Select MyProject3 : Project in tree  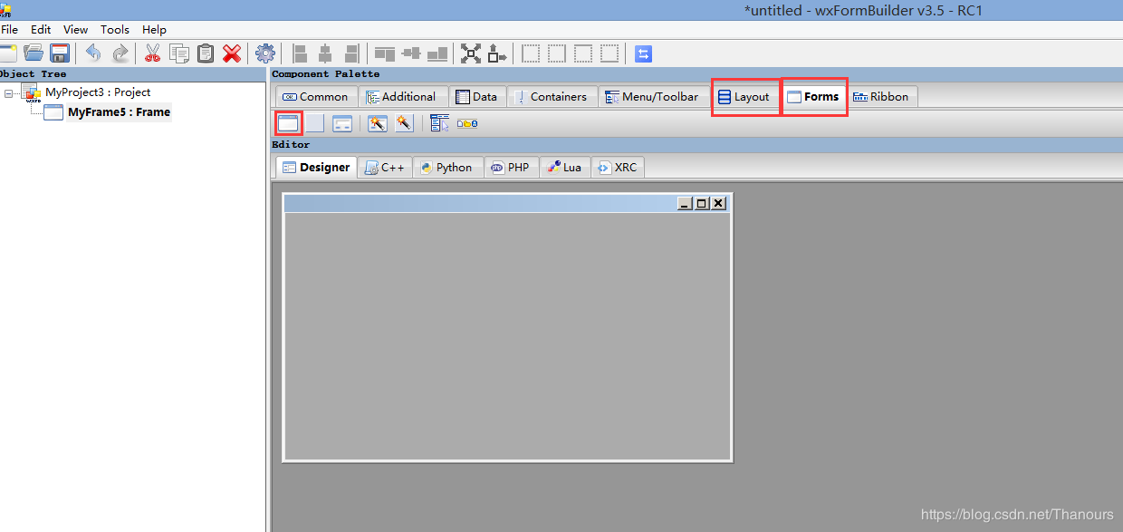click(98, 92)
